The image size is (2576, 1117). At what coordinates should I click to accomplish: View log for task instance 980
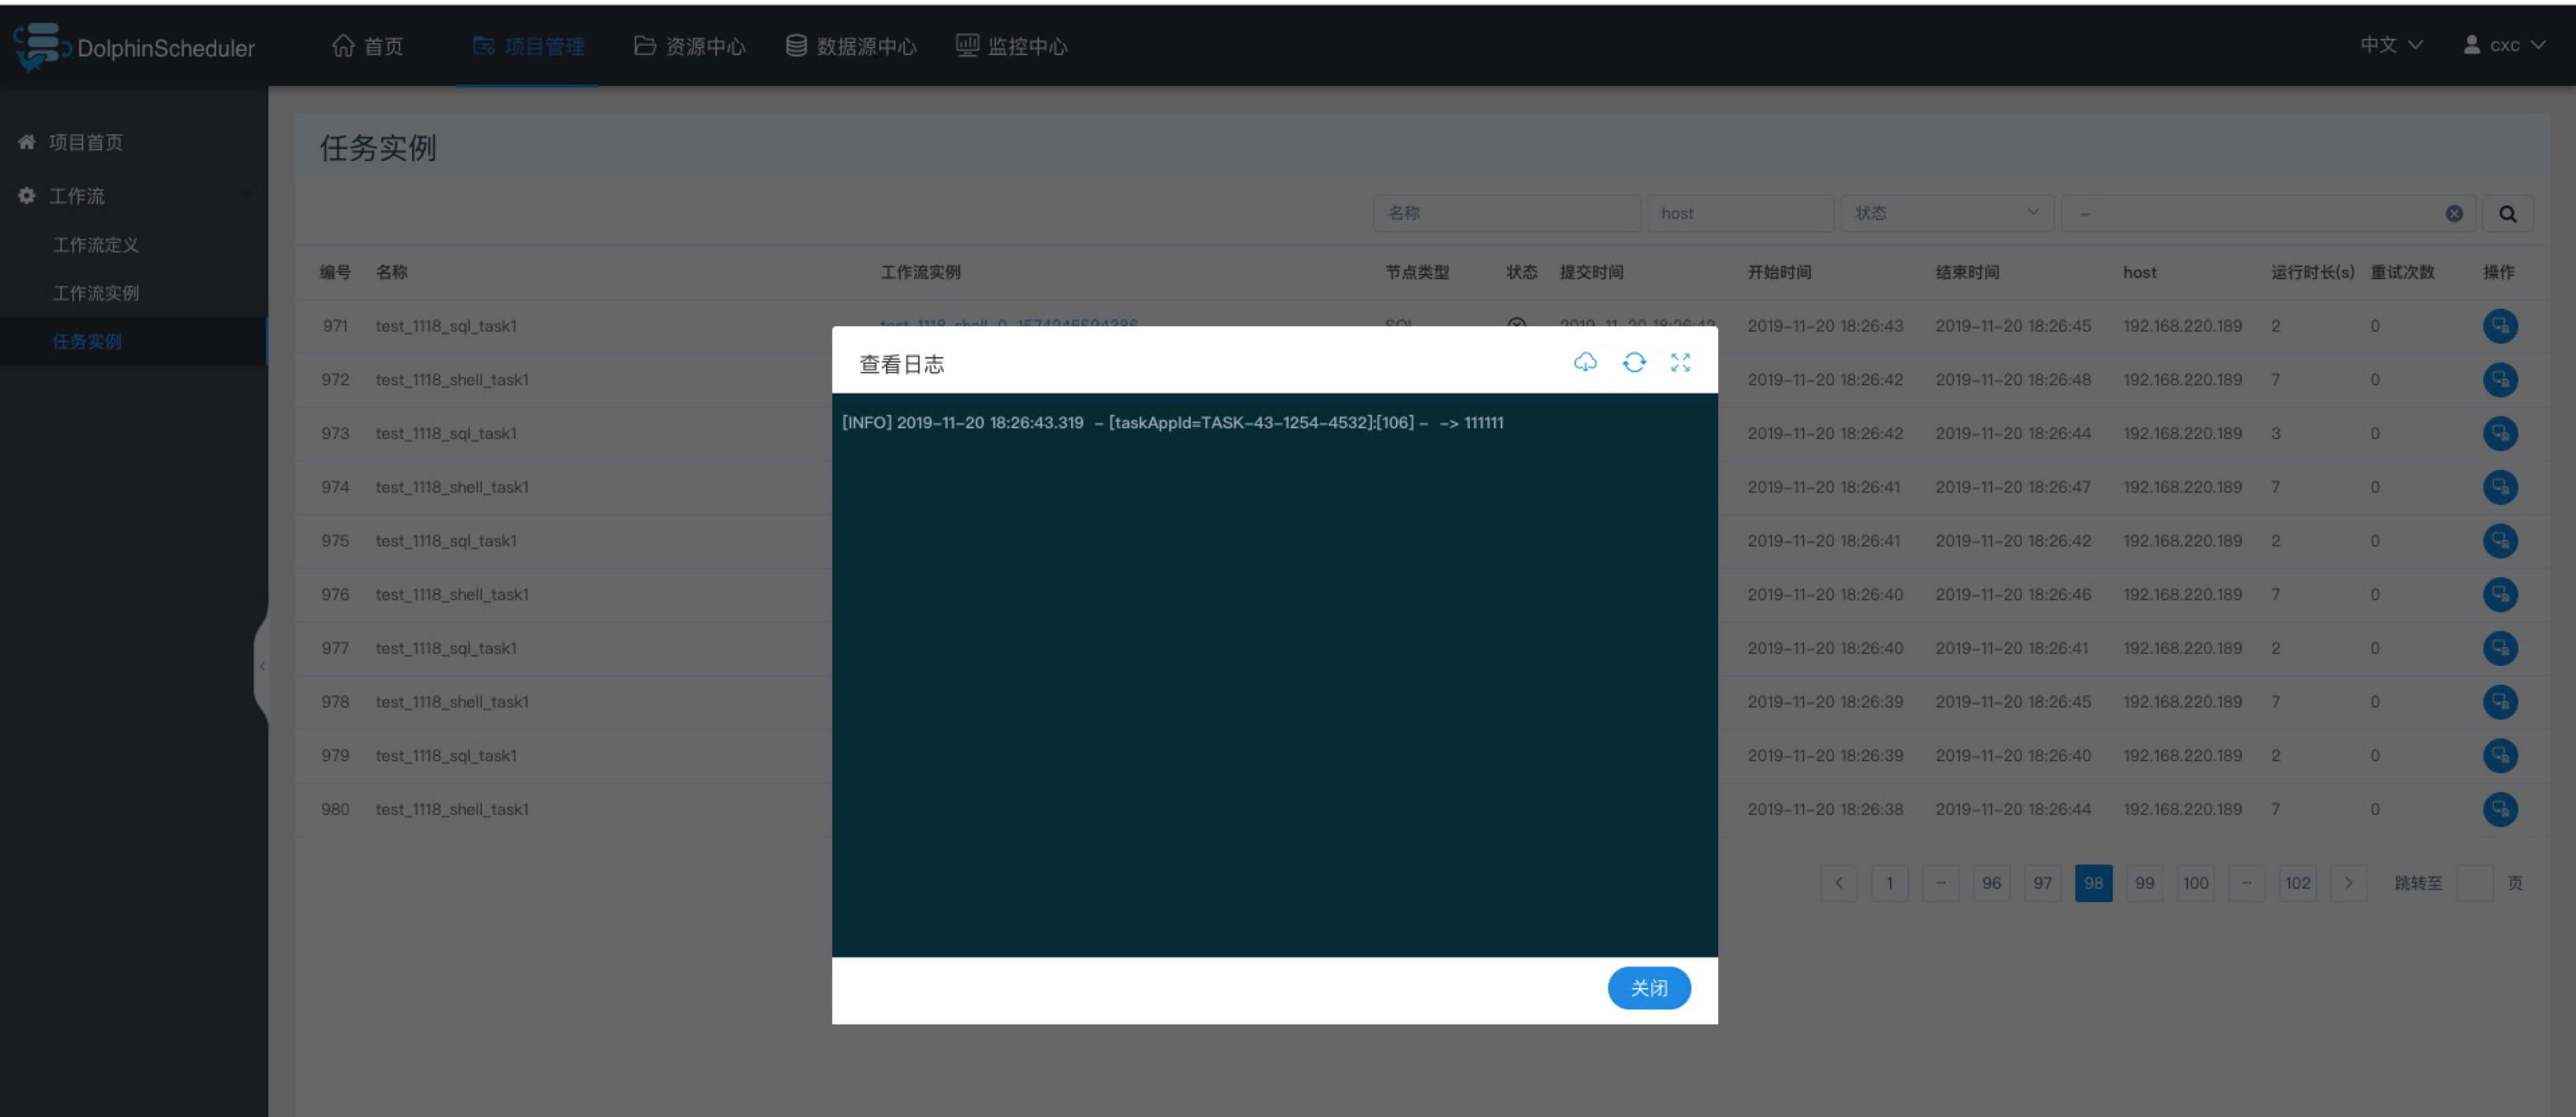pos(2500,809)
